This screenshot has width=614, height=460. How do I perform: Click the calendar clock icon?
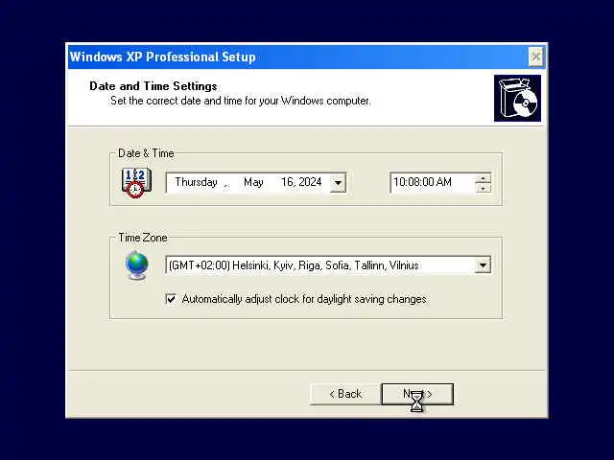136,183
